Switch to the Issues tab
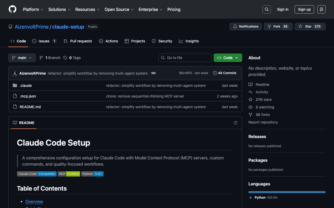The height and width of the screenshot is (208, 334). coord(44,41)
